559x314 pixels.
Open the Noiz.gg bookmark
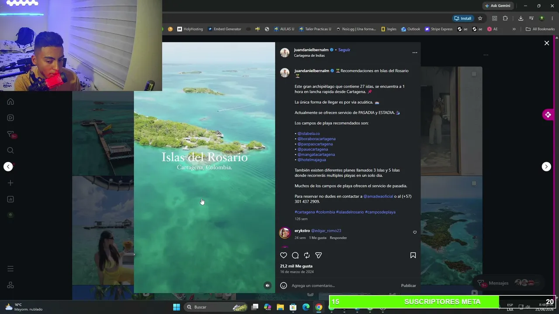356,29
